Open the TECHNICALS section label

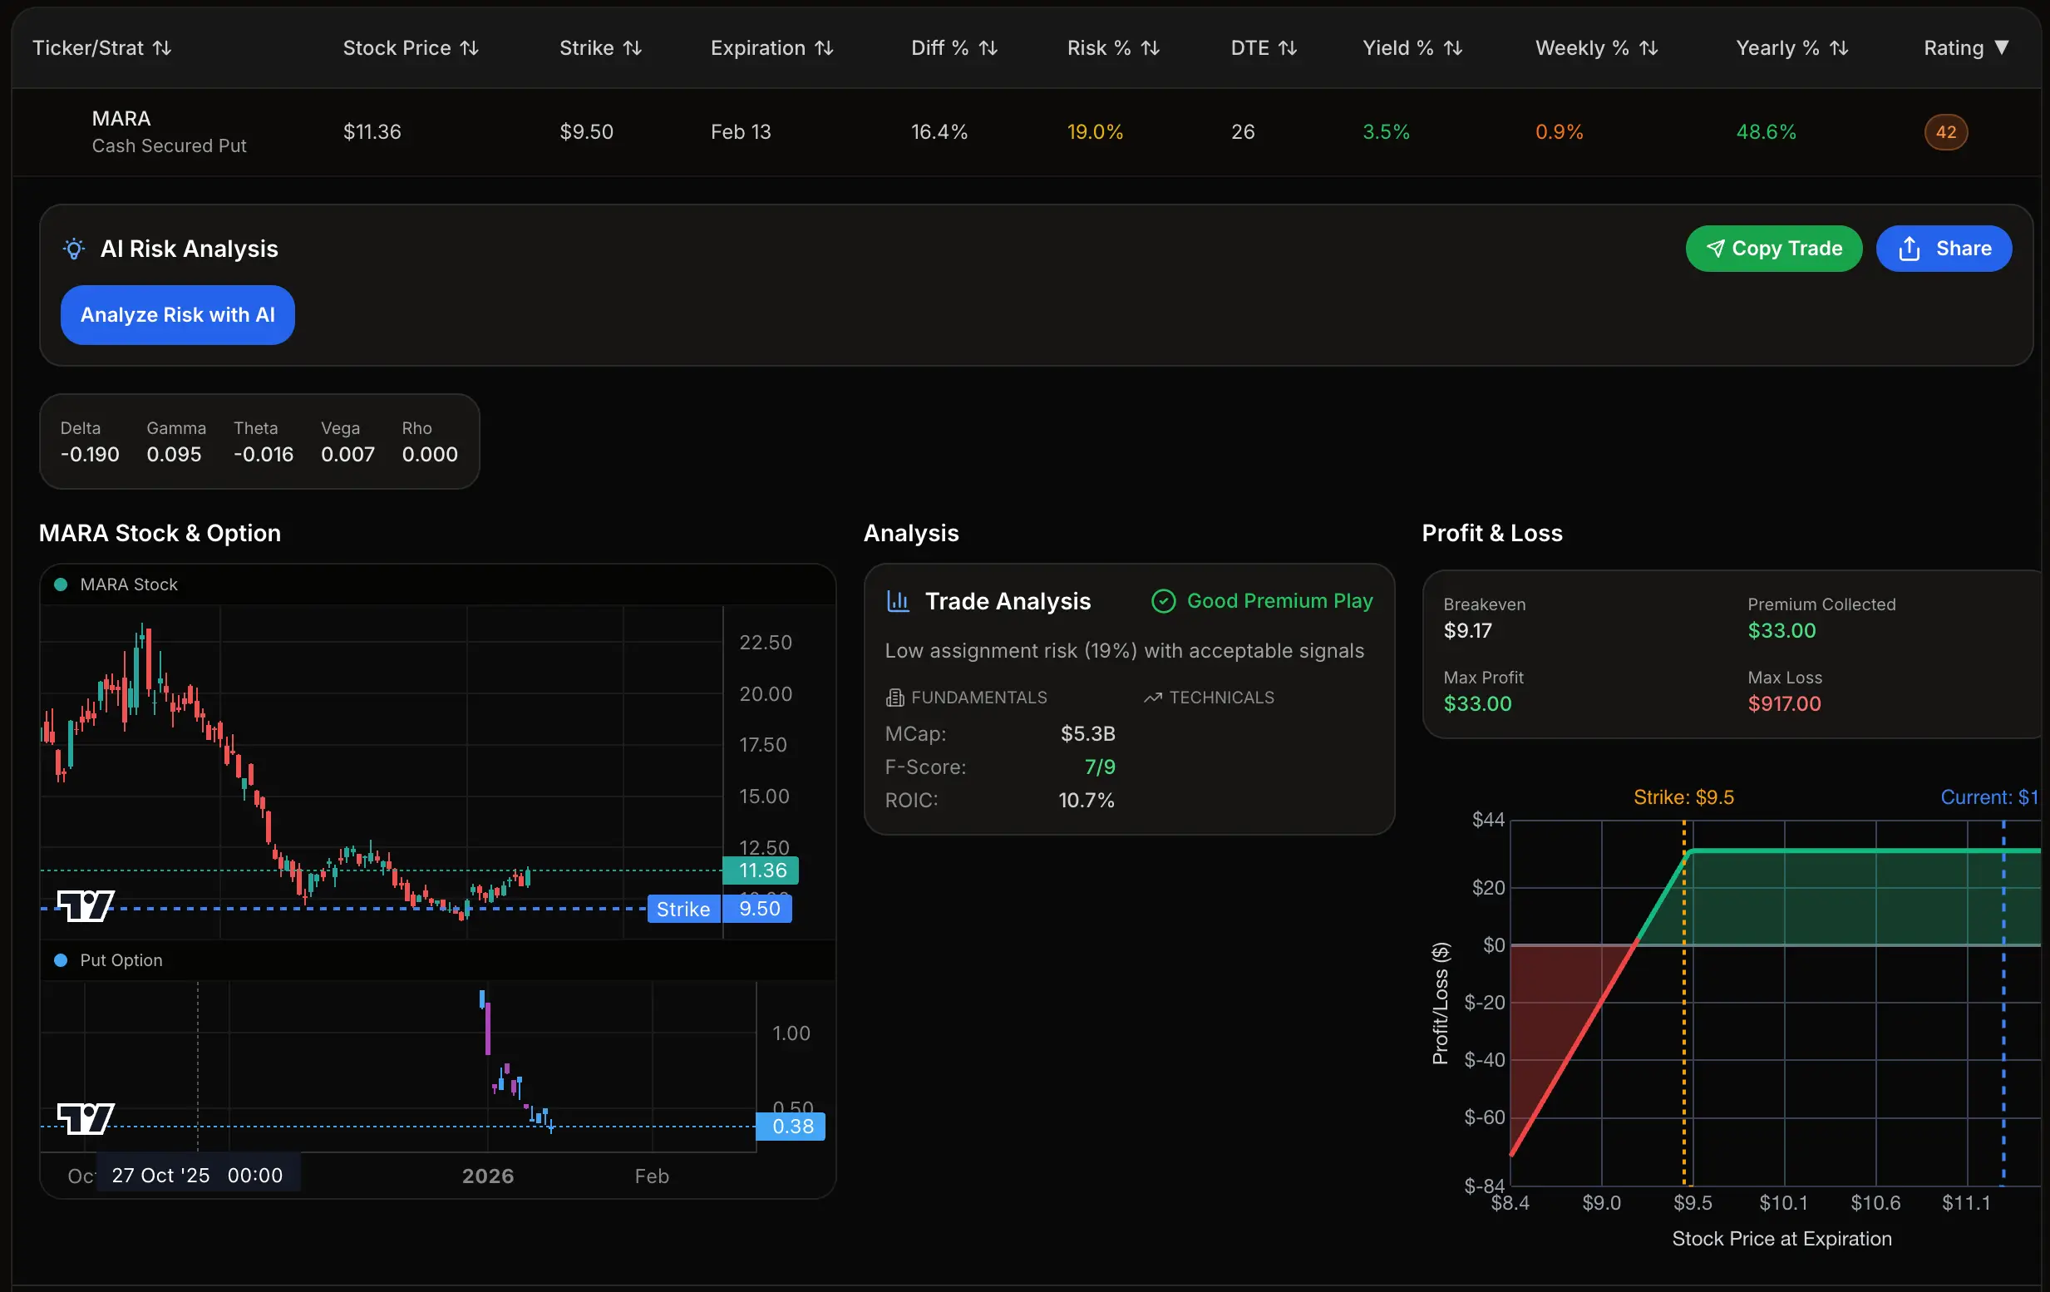1222,698
